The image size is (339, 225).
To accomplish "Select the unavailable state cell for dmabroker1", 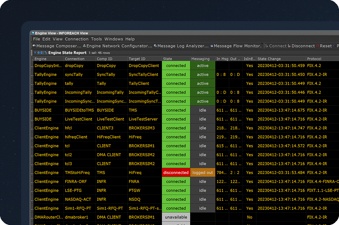I will coord(176,217).
